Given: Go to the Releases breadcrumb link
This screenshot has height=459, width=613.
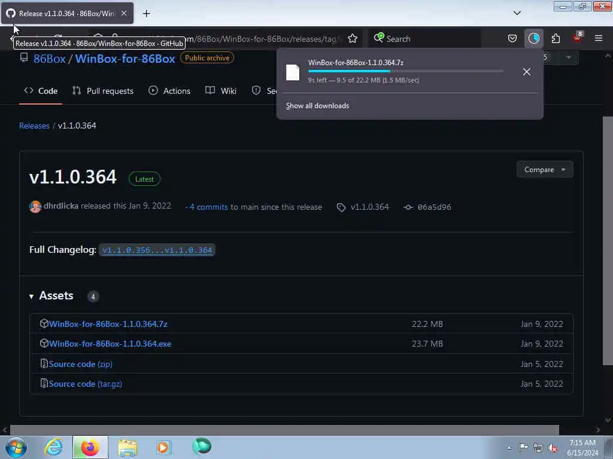Looking at the screenshot, I should (x=34, y=126).
